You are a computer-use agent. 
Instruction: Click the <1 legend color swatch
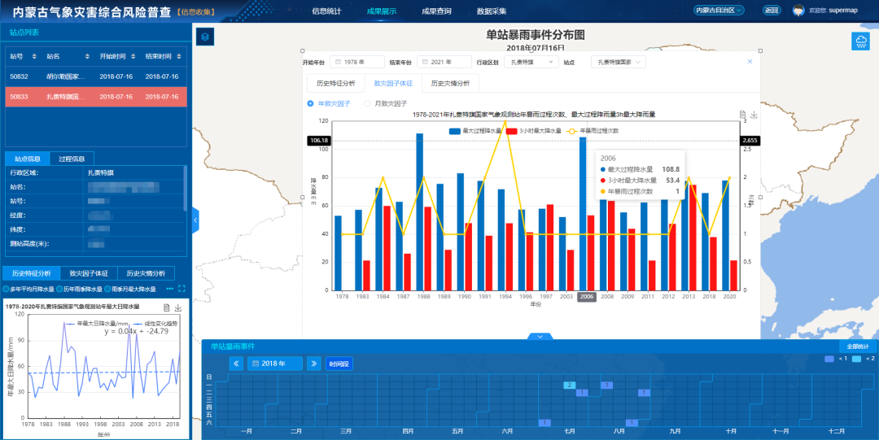tap(829, 359)
